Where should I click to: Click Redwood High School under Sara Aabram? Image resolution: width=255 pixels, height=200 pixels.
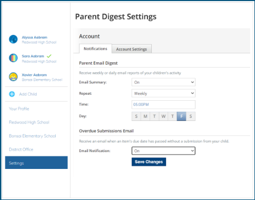(39, 62)
